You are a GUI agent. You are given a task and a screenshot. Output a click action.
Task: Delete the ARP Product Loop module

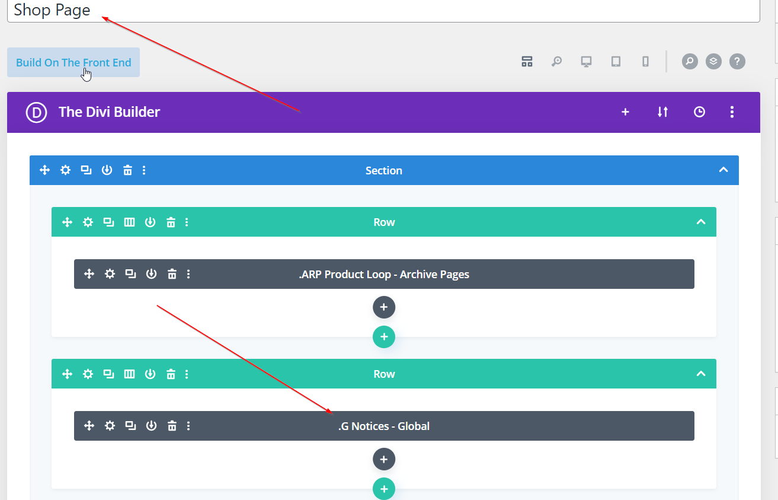[172, 274]
